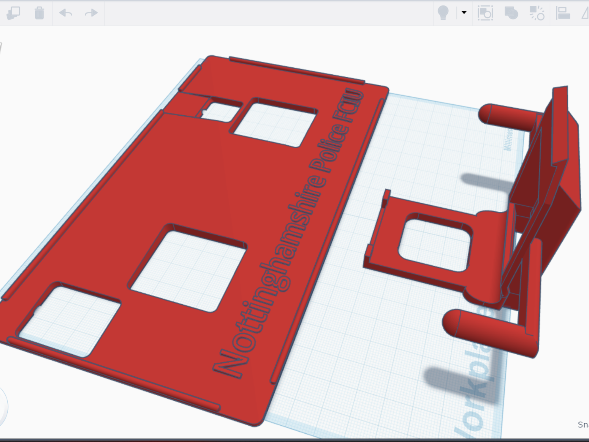This screenshot has width=589, height=442.
Task: Click the Show all lightbulb icon
Action: tap(443, 13)
